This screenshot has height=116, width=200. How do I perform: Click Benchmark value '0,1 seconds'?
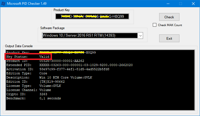point(50,99)
